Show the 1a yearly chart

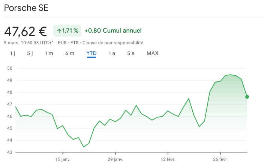112,53
